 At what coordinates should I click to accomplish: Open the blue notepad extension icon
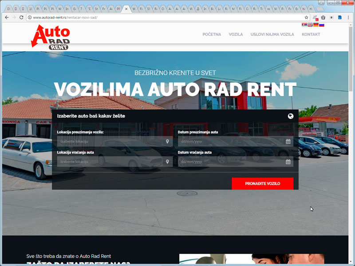click(340, 17)
